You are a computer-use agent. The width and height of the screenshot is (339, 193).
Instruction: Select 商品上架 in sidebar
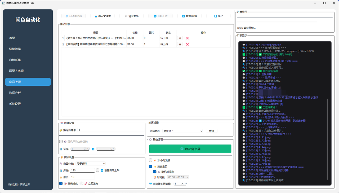[28, 82]
